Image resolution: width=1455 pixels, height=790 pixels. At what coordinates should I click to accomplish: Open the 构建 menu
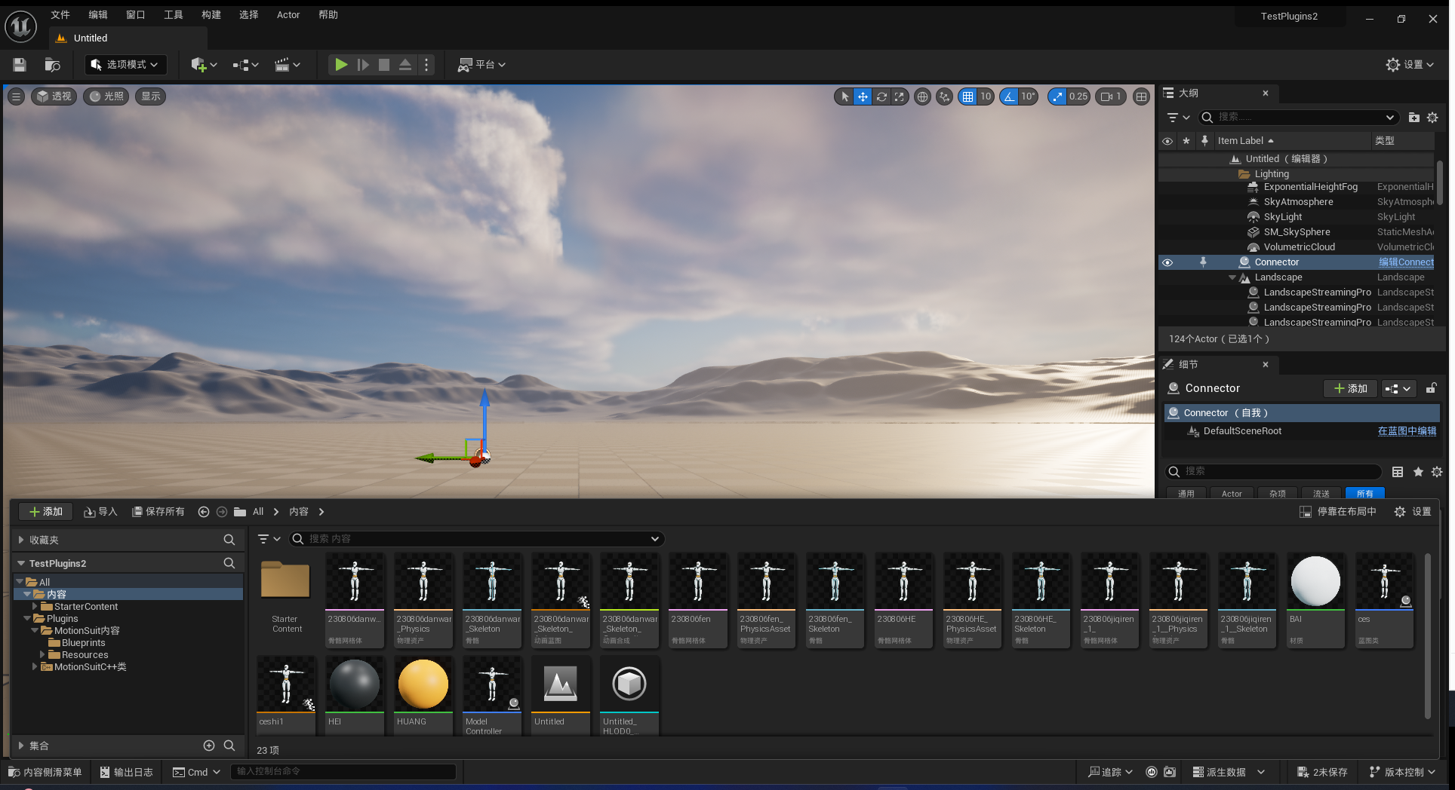(x=211, y=15)
